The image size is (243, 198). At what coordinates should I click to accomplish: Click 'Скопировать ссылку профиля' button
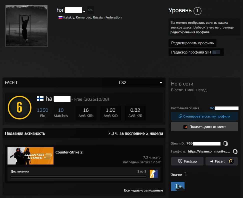pos(204,116)
